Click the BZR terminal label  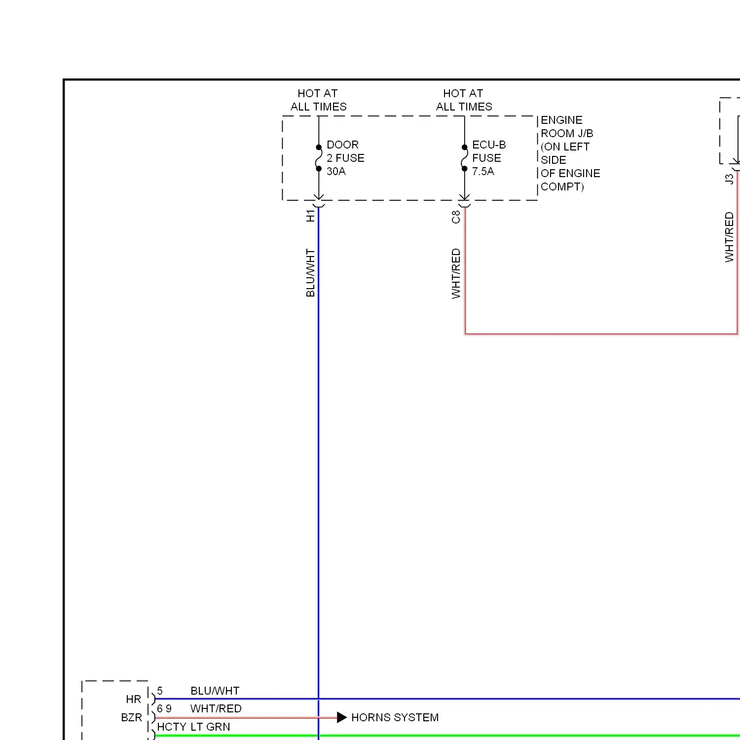pos(131,717)
